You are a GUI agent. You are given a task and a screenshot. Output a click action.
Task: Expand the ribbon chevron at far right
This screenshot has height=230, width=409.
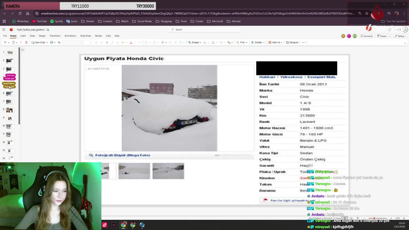coord(405,43)
